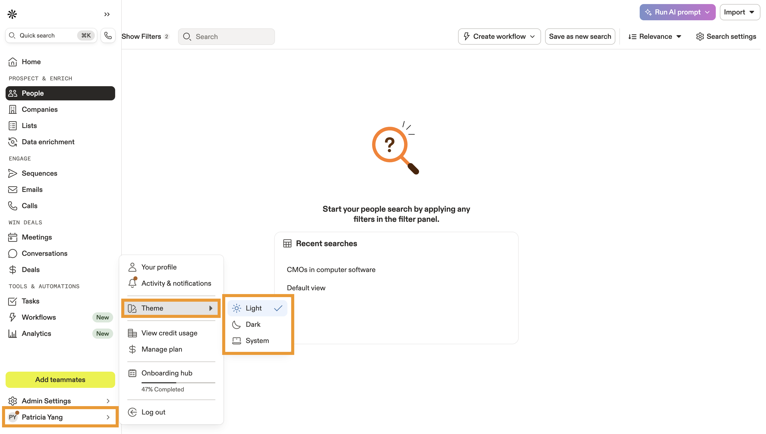Open Search settings gear
The height and width of the screenshot is (434, 766).
coord(726,36)
